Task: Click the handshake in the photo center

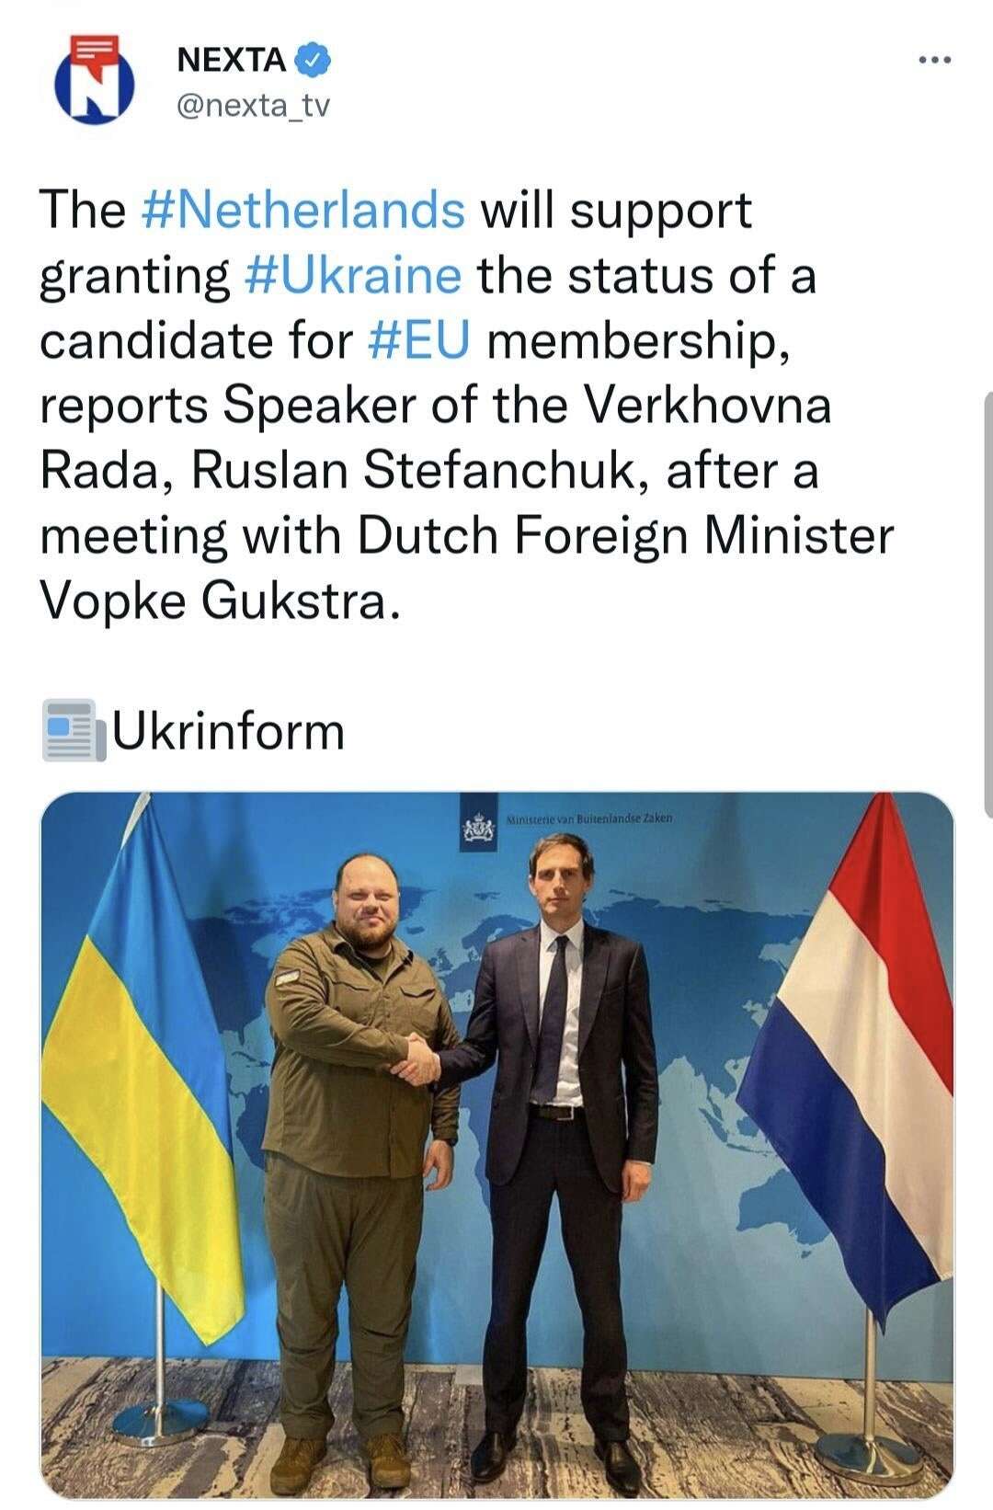Action: 420,1058
